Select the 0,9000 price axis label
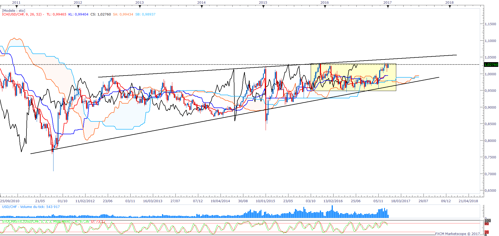Screen dimensions: 499x236 point(490,107)
